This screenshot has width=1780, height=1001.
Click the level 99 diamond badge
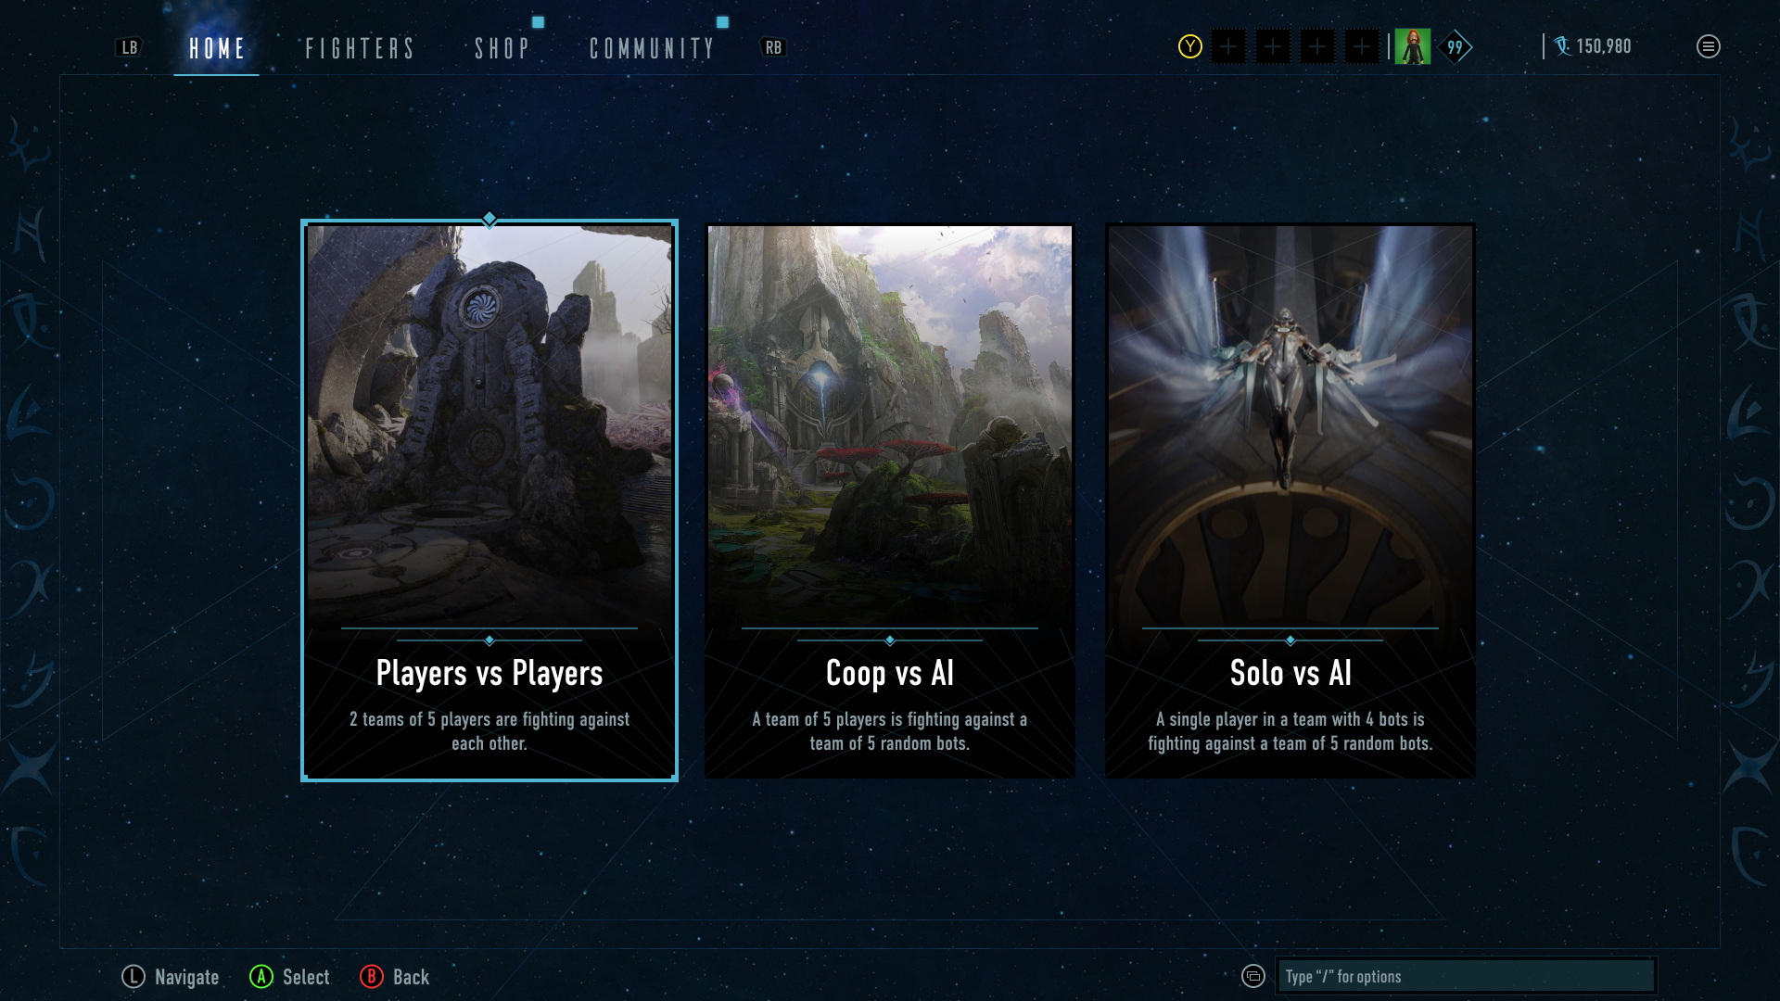(1456, 46)
